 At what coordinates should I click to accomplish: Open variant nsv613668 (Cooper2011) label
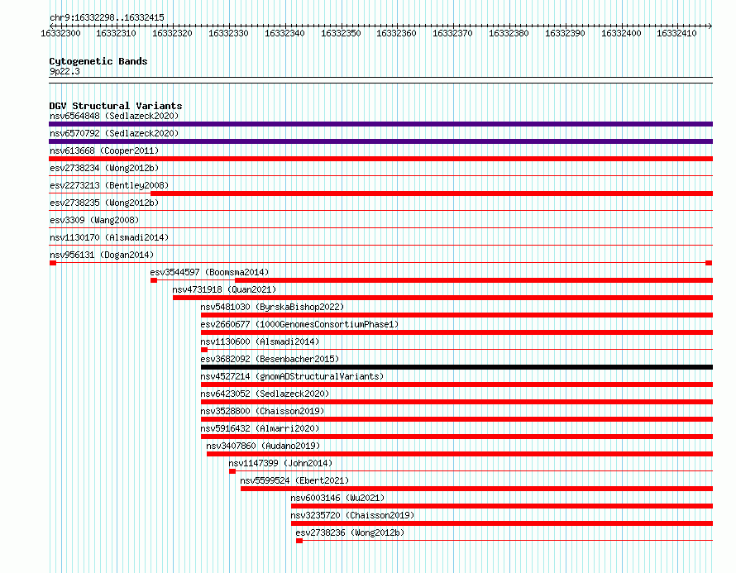(104, 150)
